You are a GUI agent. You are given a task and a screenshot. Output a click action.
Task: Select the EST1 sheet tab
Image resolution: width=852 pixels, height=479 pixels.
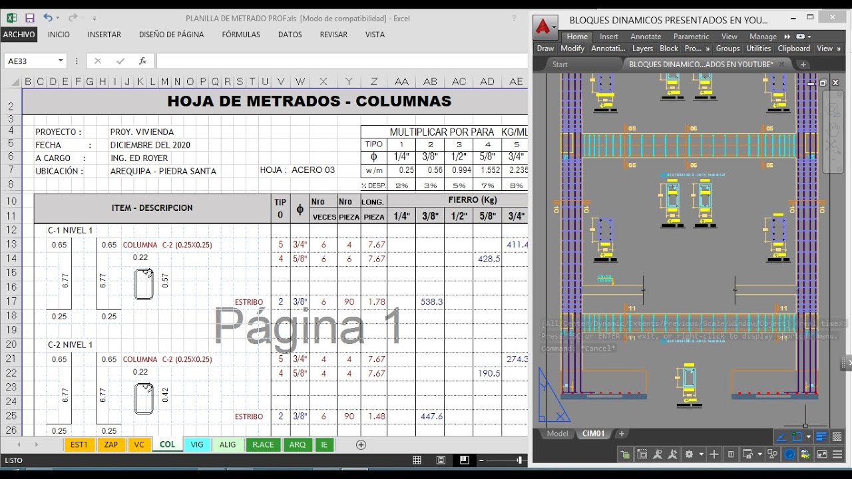click(79, 444)
